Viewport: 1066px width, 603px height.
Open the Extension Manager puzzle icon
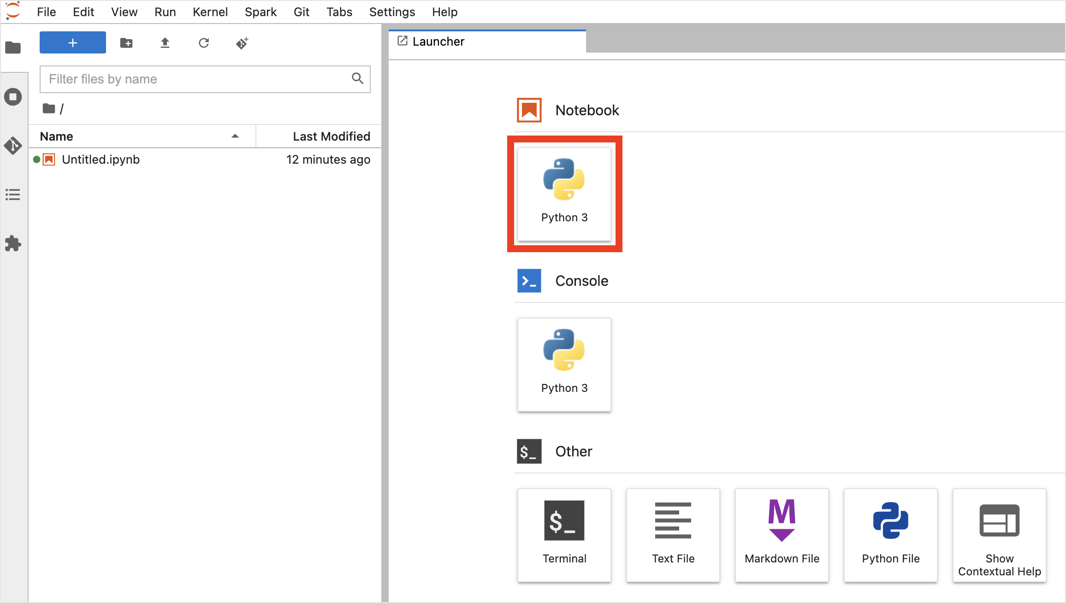pos(13,243)
